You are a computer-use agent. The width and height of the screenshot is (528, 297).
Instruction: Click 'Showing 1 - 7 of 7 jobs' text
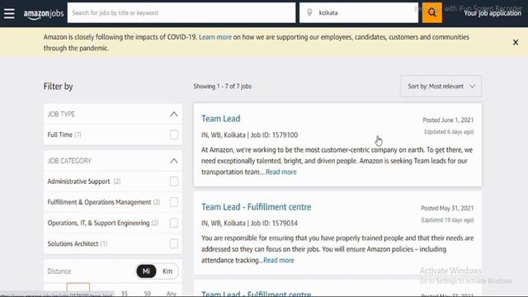coord(222,86)
